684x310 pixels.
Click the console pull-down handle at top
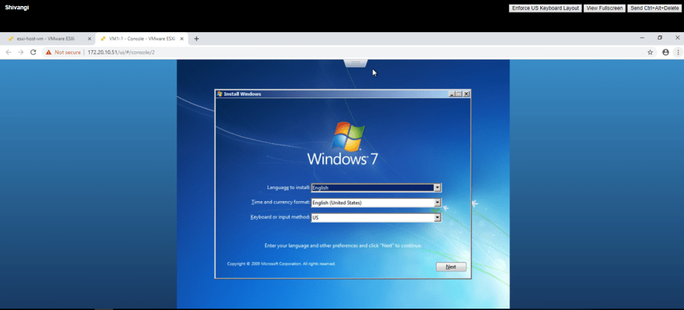[x=356, y=62]
